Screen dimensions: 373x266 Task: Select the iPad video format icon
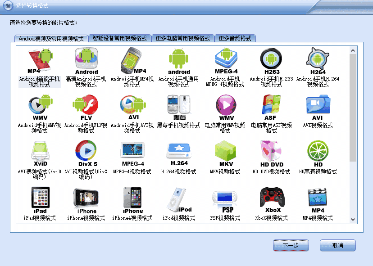click(40, 199)
